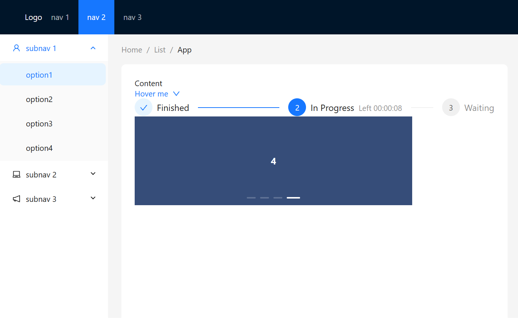
Task: Click the laptop icon beside subnav 2
Action: coord(16,174)
